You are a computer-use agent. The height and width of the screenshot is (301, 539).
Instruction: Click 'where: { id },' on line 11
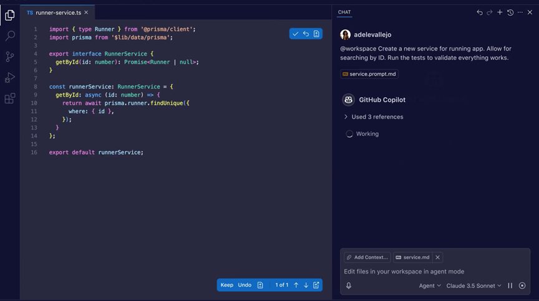pos(91,112)
